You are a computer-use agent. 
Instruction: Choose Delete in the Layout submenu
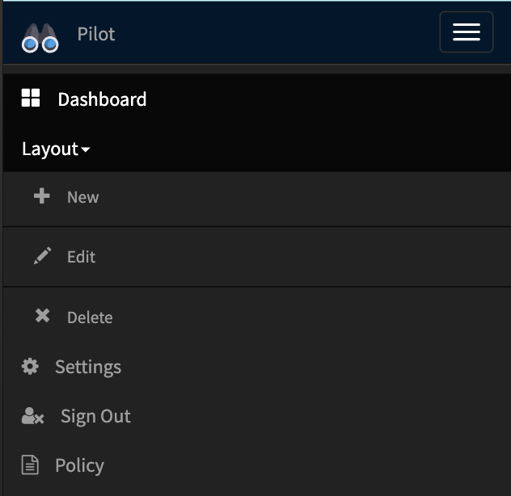pos(90,317)
